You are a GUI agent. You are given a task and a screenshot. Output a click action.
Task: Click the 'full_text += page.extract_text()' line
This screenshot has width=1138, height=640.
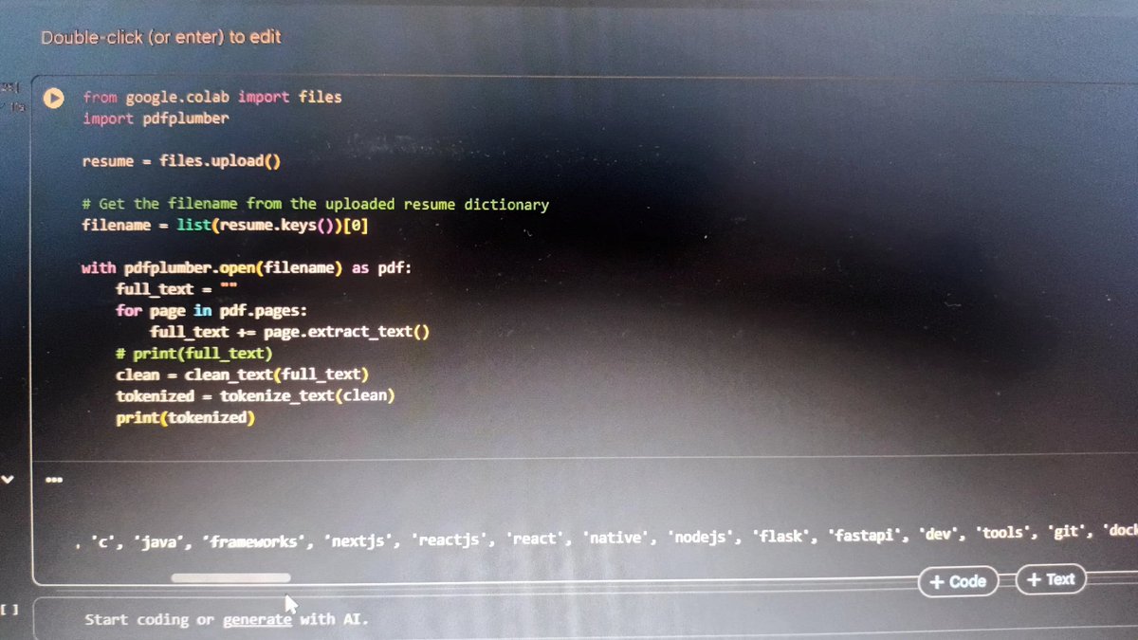click(x=290, y=332)
